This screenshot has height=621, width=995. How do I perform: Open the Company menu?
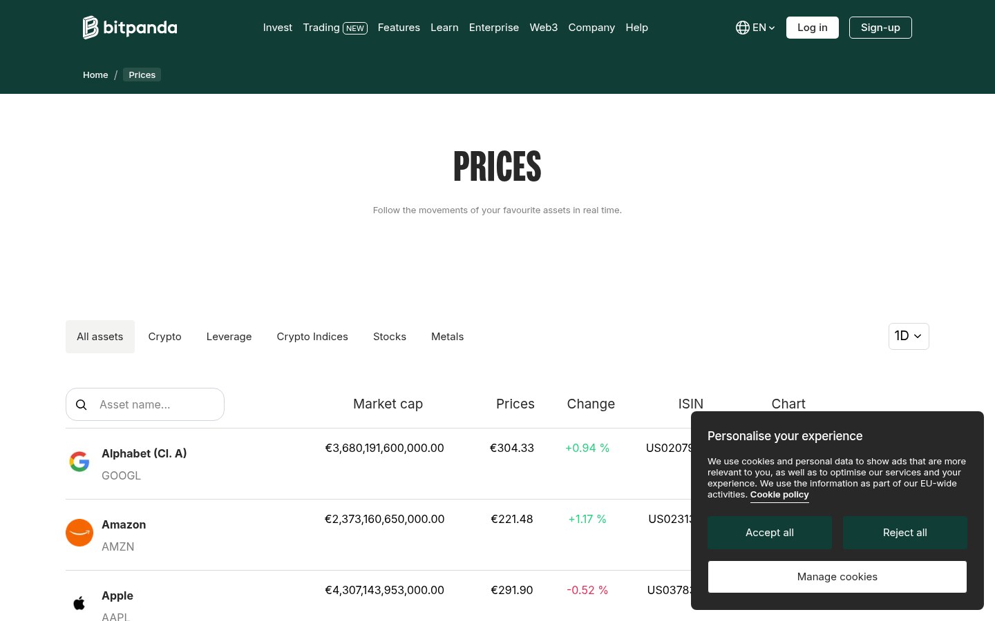point(591,28)
